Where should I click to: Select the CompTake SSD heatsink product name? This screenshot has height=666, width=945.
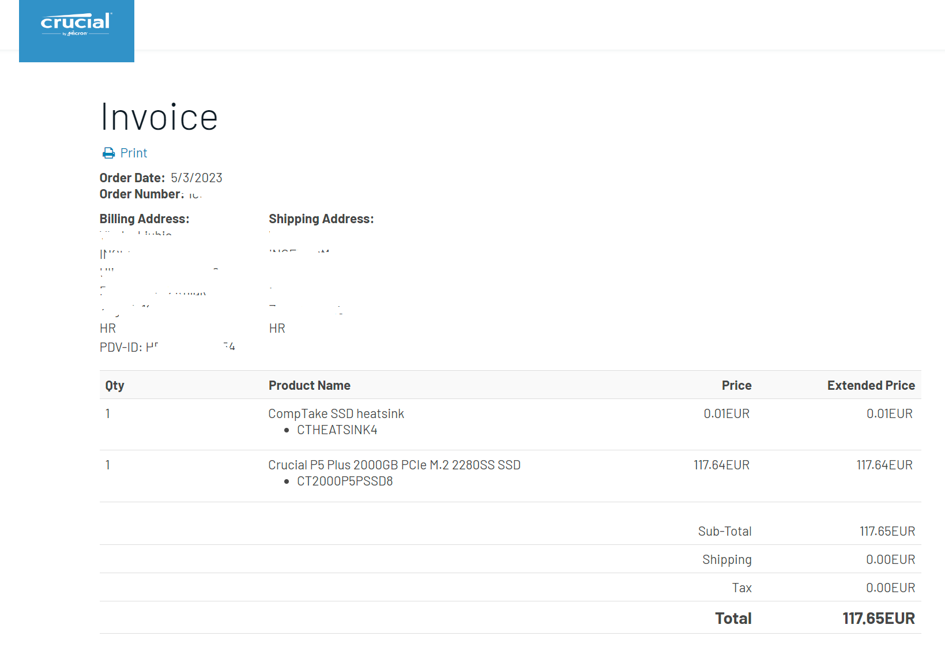click(x=336, y=414)
